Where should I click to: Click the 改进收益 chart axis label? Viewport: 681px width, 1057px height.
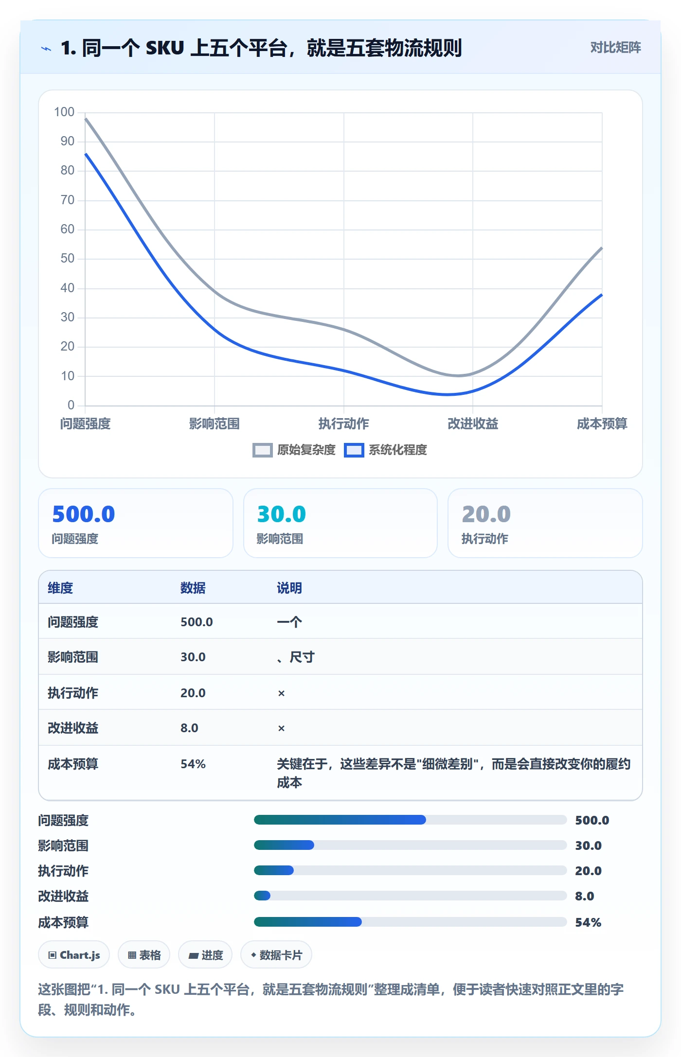click(x=473, y=423)
